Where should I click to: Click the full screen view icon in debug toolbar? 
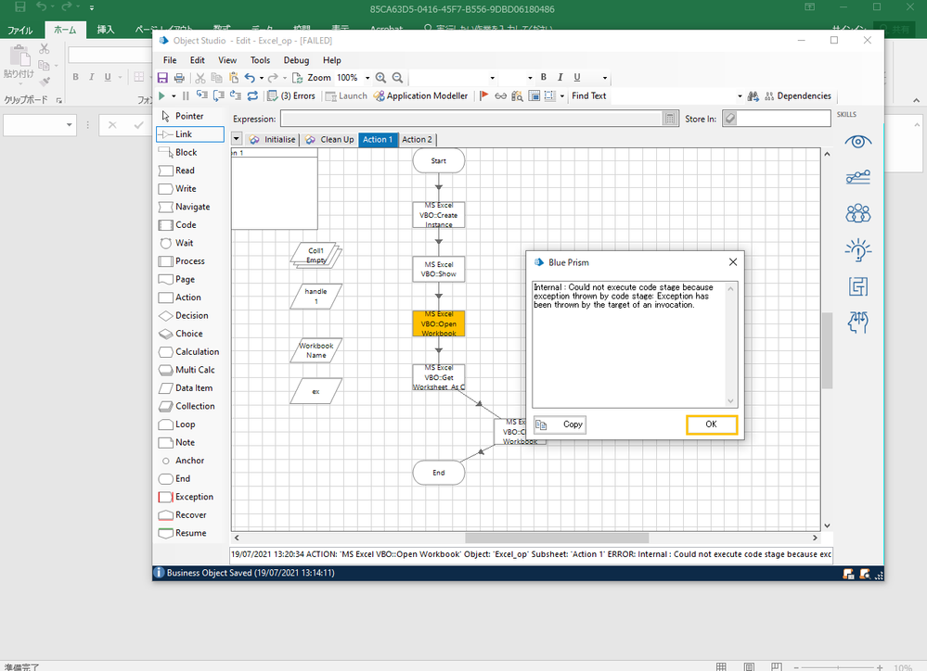point(534,95)
